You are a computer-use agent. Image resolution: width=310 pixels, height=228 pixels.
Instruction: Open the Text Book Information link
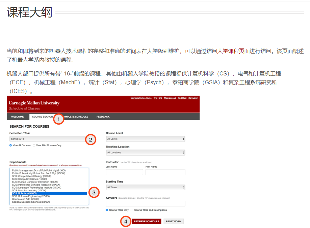click(188, 98)
